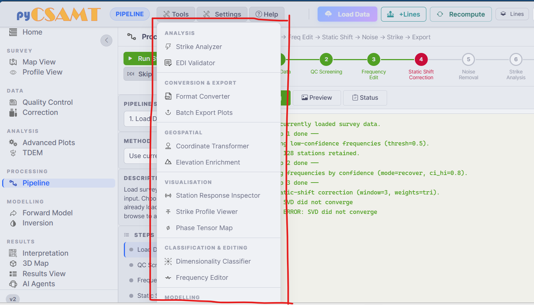Click the v2 version badge
The width and height of the screenshot is (534, 305).
[x=13, y=299]
